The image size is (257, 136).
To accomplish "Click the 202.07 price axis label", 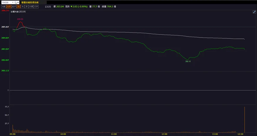I will pyautogui.click(x=5, y=60).
